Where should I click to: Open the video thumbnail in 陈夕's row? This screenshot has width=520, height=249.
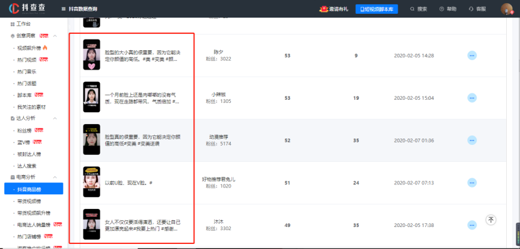[x=92, y=55]
